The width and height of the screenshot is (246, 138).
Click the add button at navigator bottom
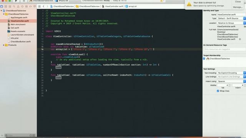[2, 135]
